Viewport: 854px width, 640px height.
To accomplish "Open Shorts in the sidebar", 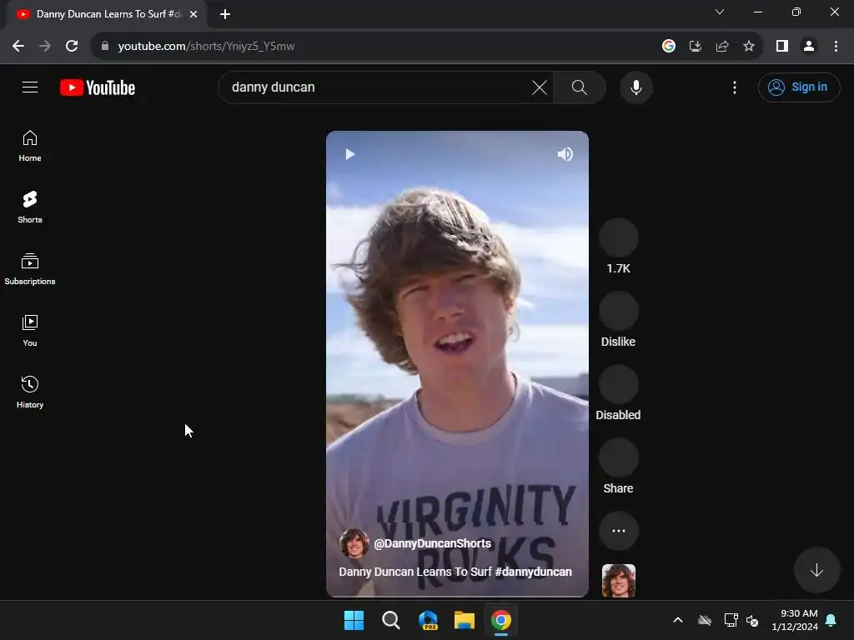I will [30, 207].
